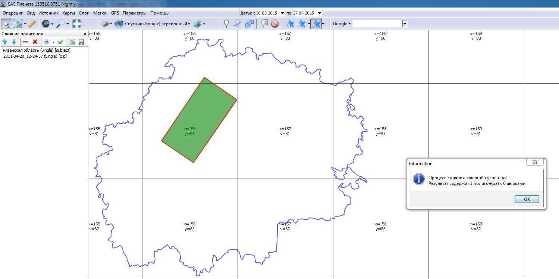Toggle the pressed GPS satellite button
559x279 pixels.
[316, 24]
